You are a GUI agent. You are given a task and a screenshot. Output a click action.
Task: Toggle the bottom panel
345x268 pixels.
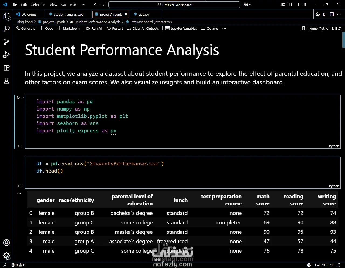click(297, 5)
